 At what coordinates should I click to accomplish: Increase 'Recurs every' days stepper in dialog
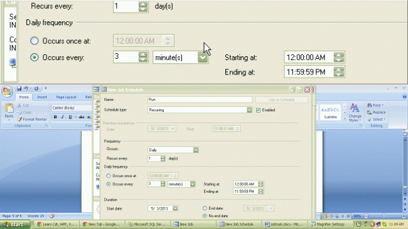coord(163,157)
